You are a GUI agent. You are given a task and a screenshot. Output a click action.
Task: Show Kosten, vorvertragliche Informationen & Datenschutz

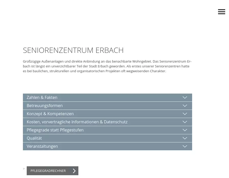click(x=77, y=122)
